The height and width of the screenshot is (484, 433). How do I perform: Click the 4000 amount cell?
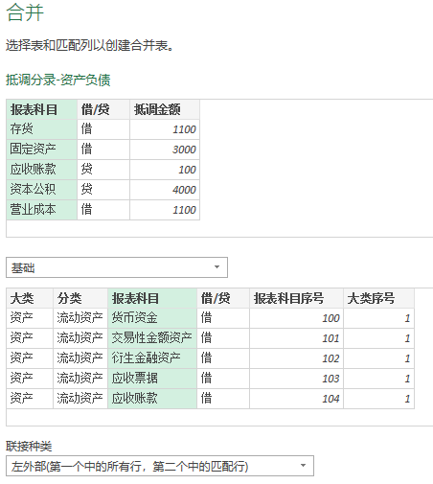[x=165, y=190]
